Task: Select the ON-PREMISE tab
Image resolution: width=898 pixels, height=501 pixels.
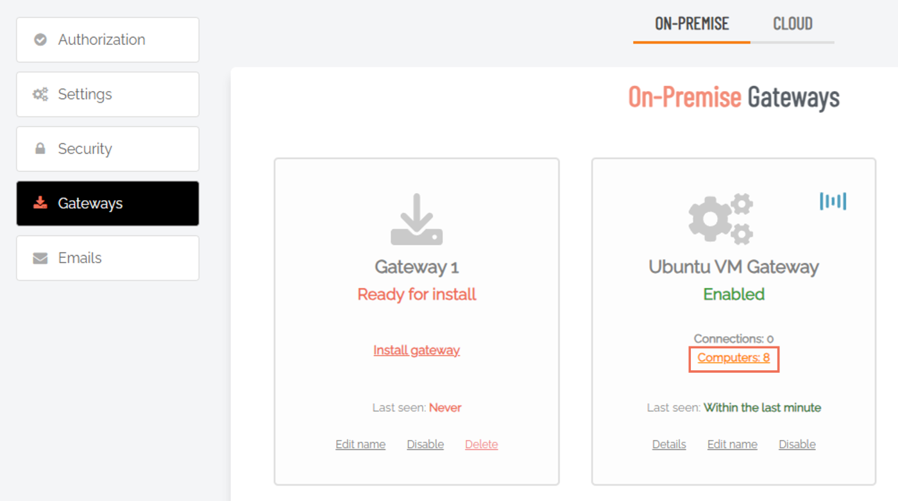Action: point(692,24)
